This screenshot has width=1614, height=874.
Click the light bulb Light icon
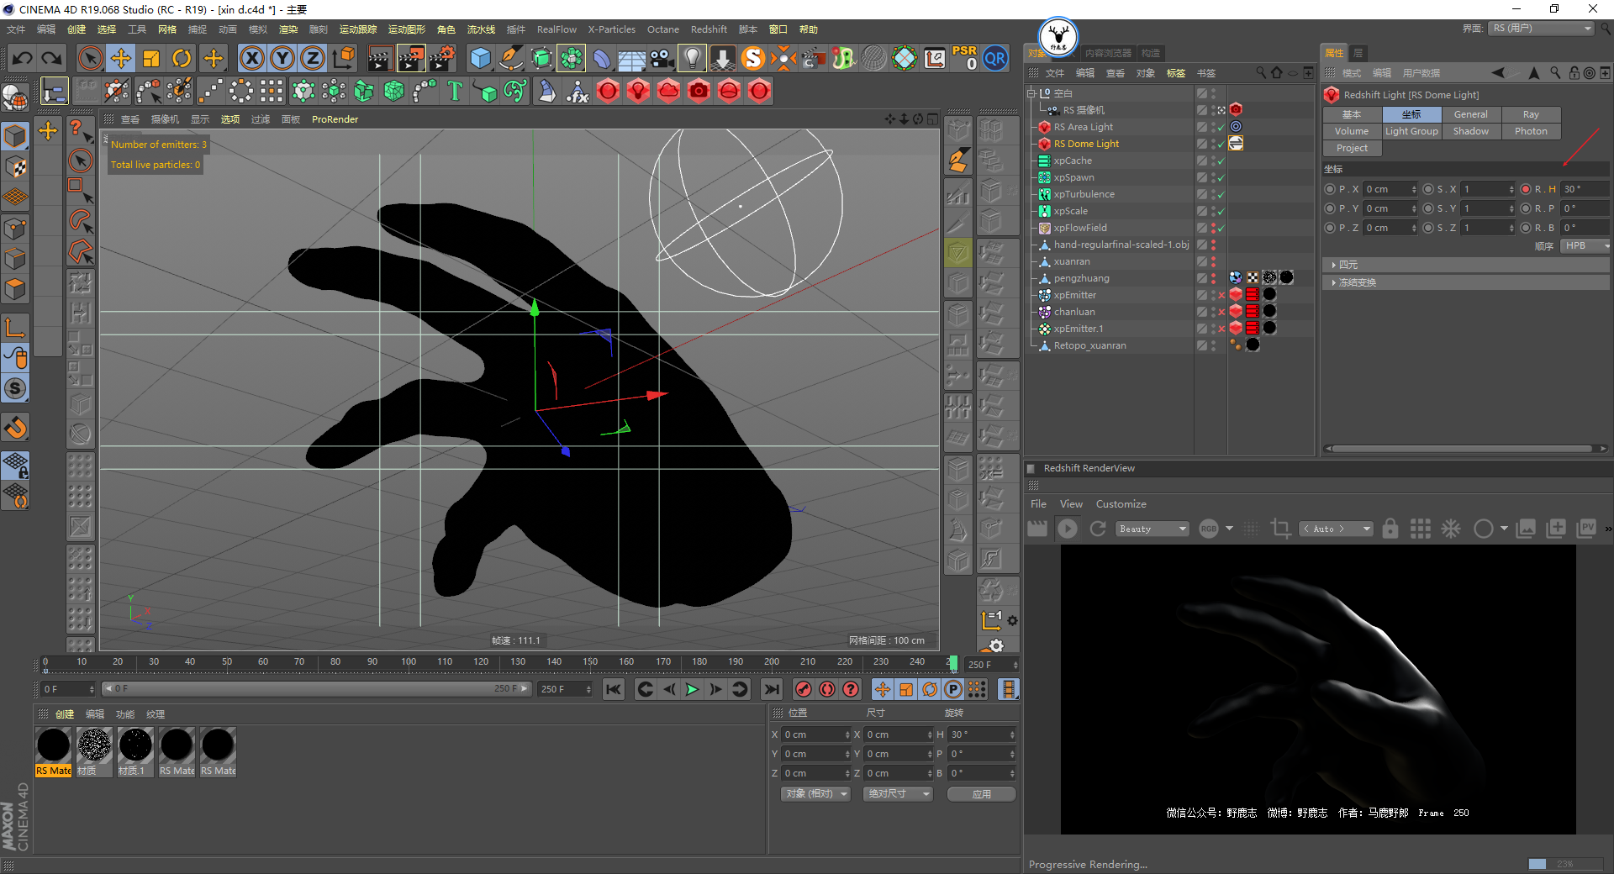click(x=692, y=58)
